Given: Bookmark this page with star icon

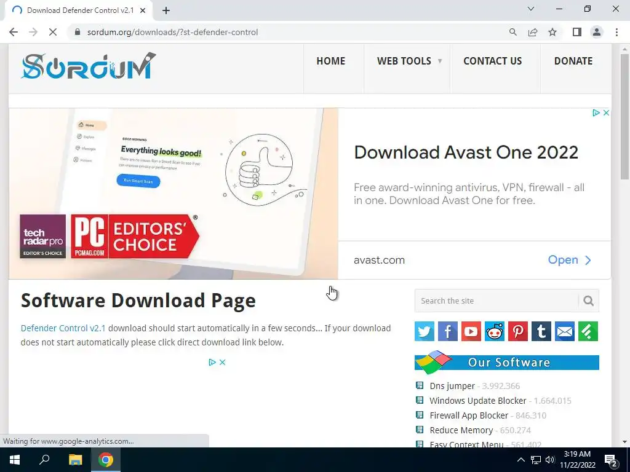Looking at the screenshot, I should click(552, 32).
